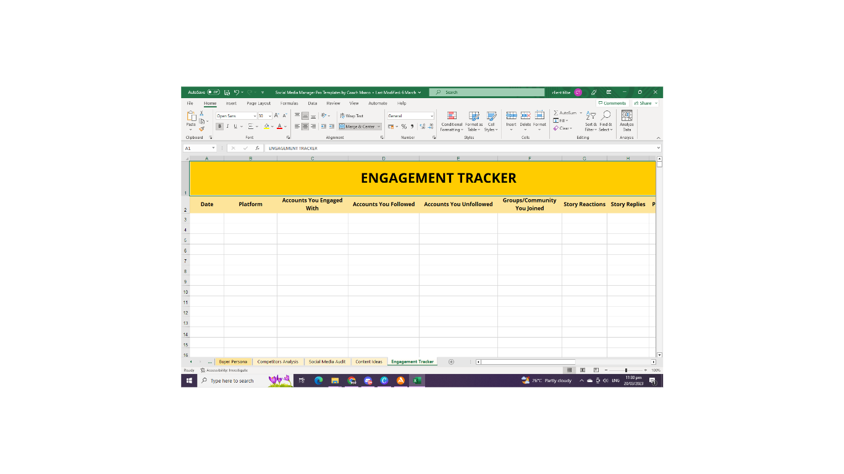Image resolution: width=844 pixels, height=474 pixels.
Task: Add a new sheet with plus button
Action: [x=451, y=362]
